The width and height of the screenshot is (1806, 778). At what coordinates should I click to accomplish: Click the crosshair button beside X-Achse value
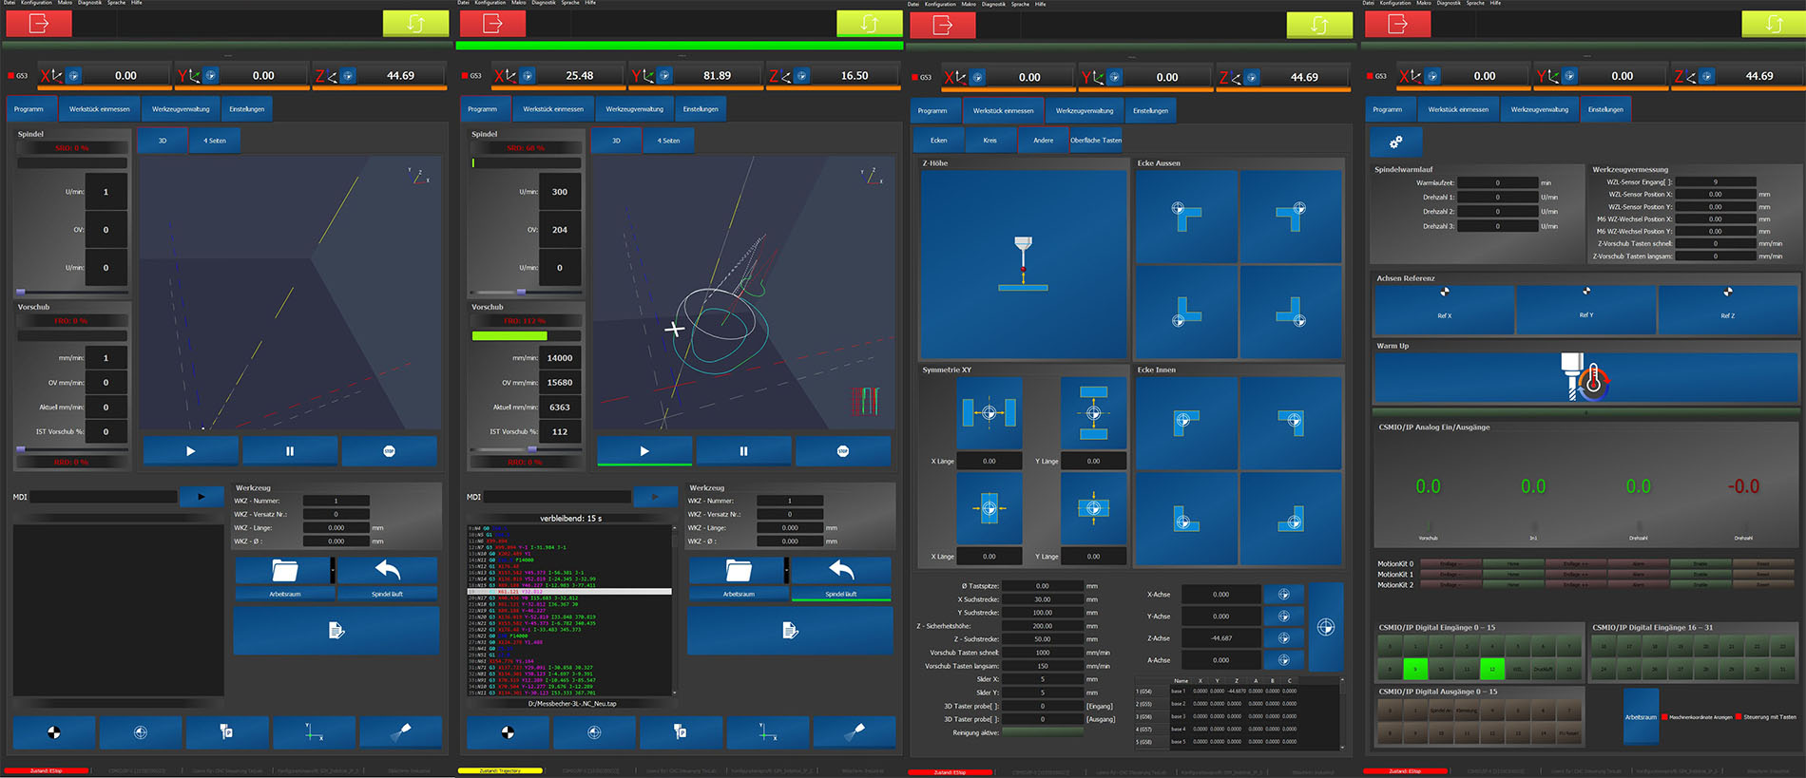[1283, 594]
